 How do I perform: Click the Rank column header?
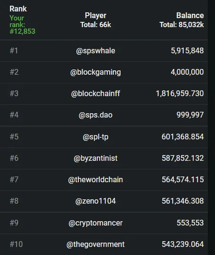click(x=18, y=9)
